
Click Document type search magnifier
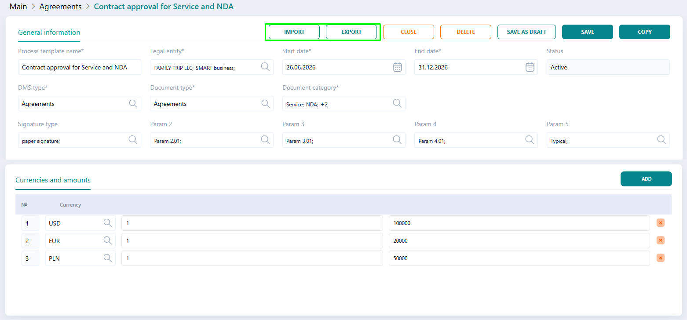[x=265, y=103]
